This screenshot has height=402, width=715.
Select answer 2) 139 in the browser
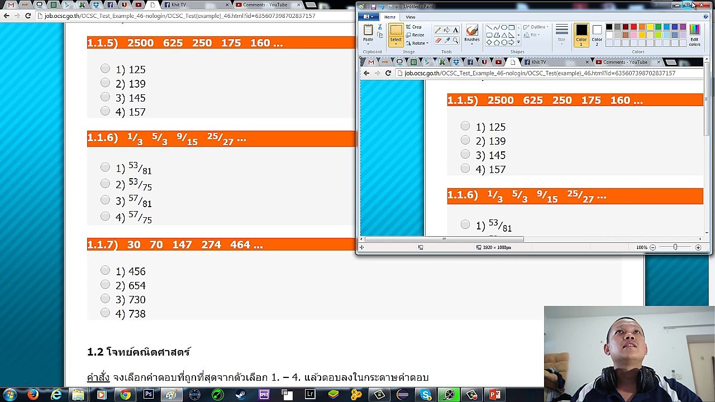pos(105,83)
